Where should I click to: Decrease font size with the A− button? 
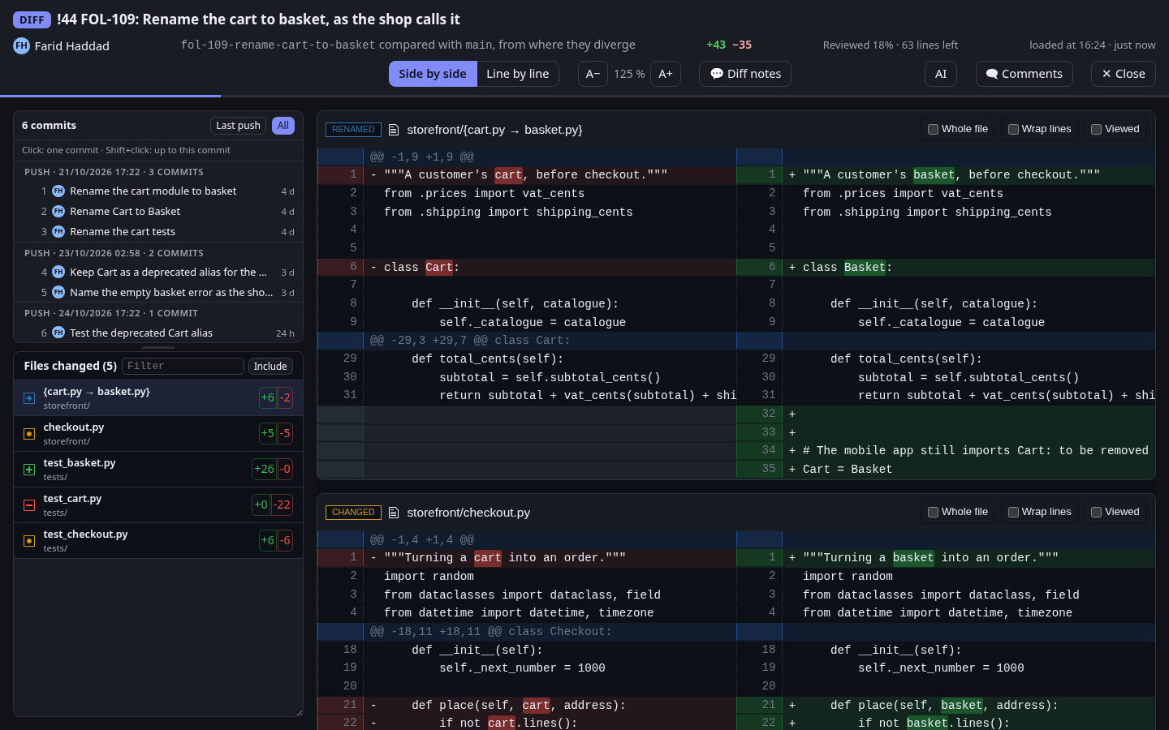[593, 74]
